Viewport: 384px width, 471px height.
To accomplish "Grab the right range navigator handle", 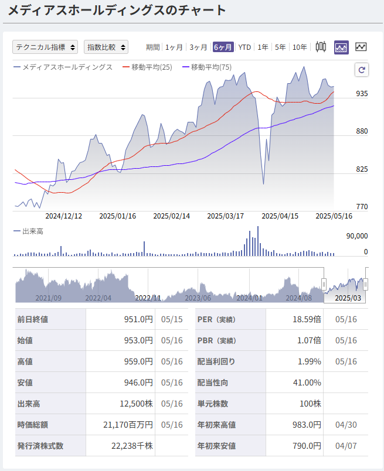I will [x=365, y=284].
